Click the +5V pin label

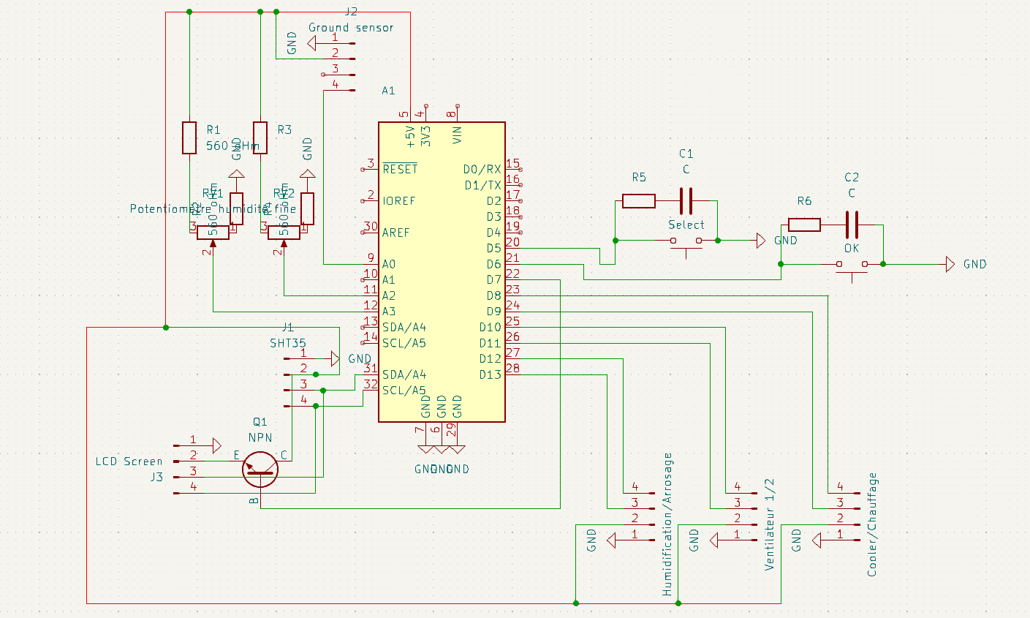[411, 135]
